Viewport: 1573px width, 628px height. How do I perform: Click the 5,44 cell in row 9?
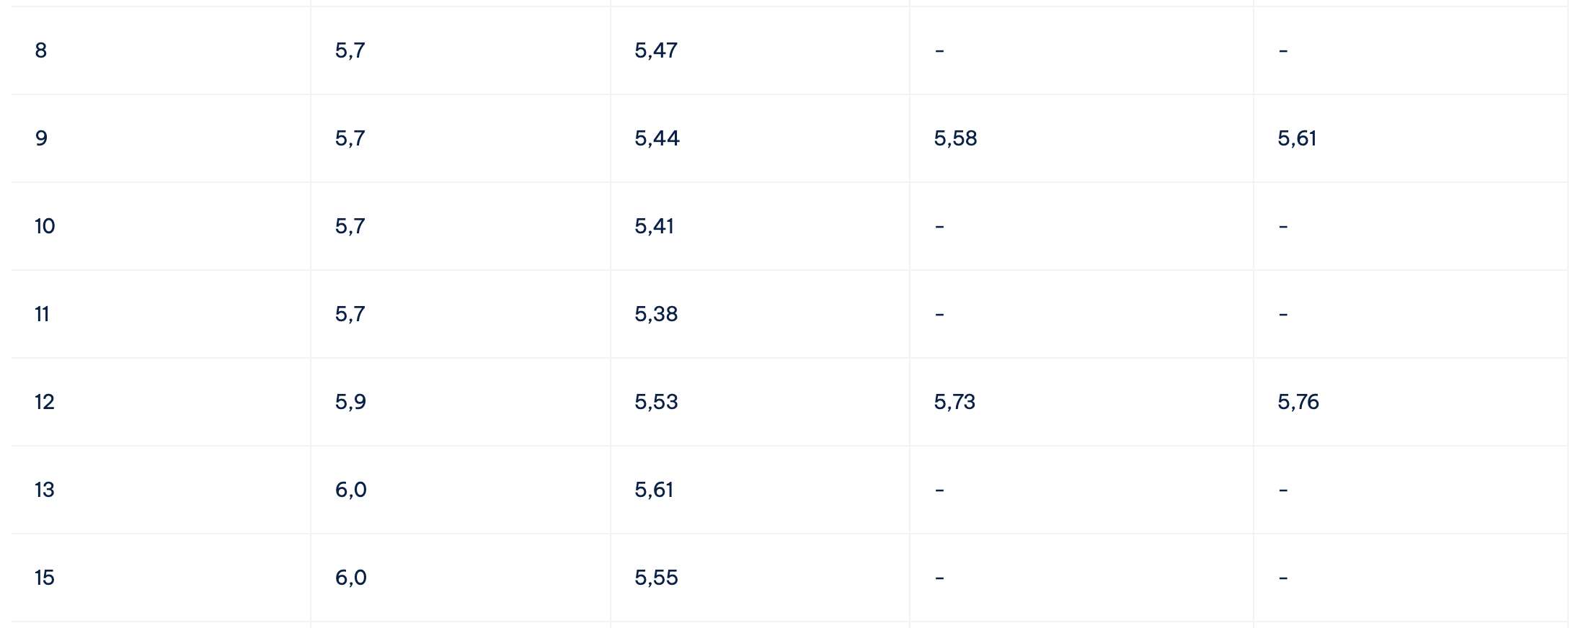coord(760,138)
